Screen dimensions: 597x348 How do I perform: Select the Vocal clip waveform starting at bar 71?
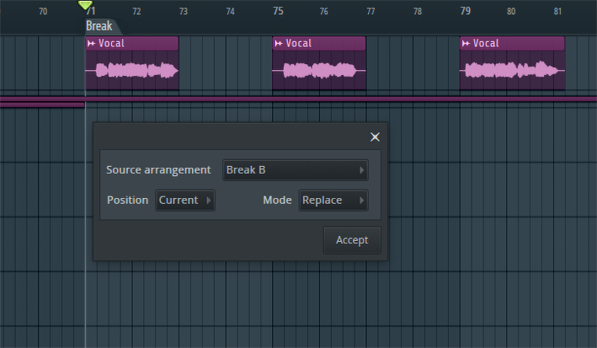132,72
